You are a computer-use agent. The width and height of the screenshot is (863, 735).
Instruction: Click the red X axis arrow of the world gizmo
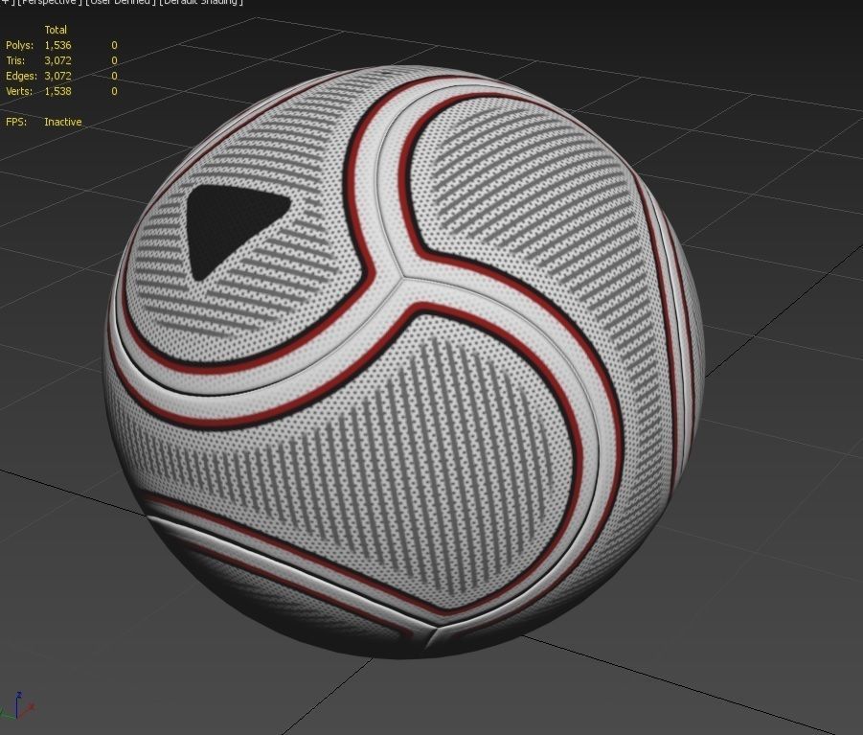32,706
